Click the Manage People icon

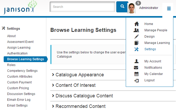(x=136, y=30)
